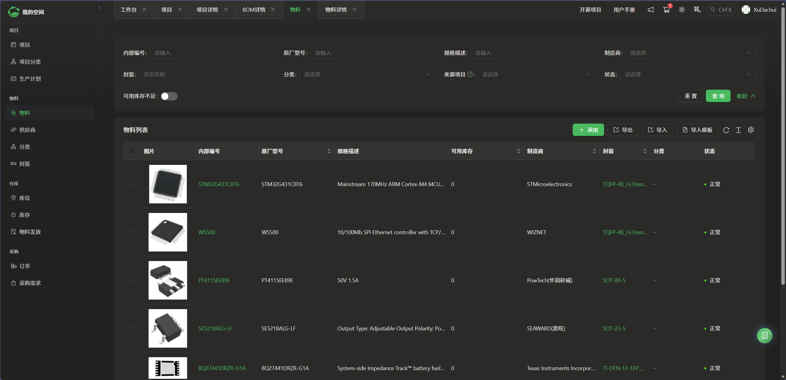Toggle the light/dark theme sun icon
The height and width of the screenshot is (380, 786).
click(x=682, y=10)
